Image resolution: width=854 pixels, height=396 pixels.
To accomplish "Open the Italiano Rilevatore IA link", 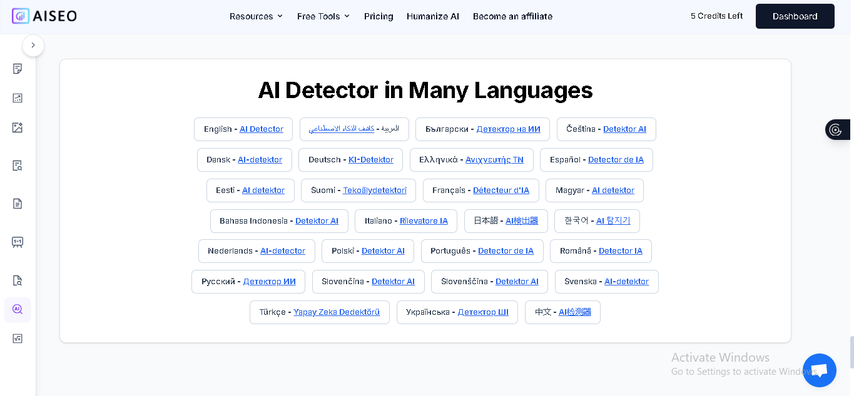I will pos(424,221).
